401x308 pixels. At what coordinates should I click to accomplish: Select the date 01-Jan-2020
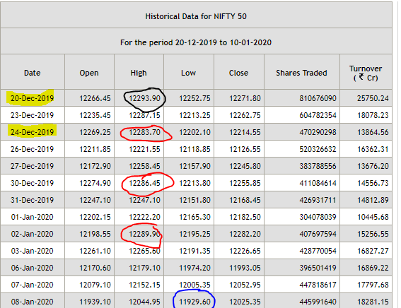pyautogui.click(x=33, y=217)
